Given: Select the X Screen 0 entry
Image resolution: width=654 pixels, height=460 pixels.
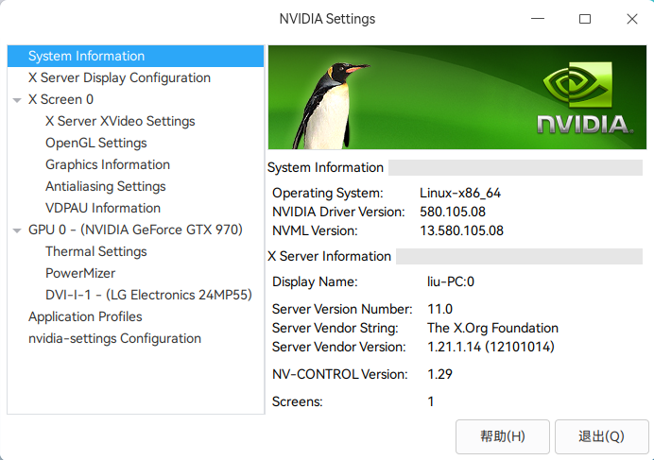Looking at the screenshot, I should [x=60, y=99].
